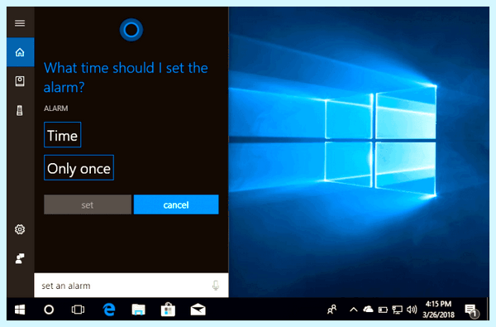Open the Feedback icon in Cortana sidebar
Viewport: 496px width, 327px height.
tap(20, 258)
